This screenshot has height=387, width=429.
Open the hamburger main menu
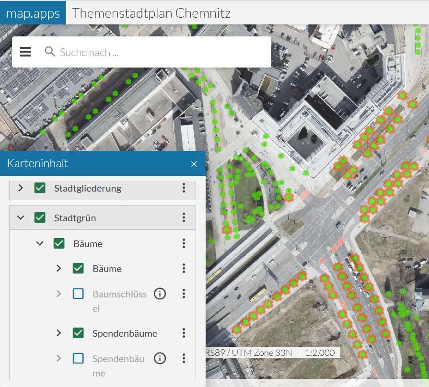point(25,52)
